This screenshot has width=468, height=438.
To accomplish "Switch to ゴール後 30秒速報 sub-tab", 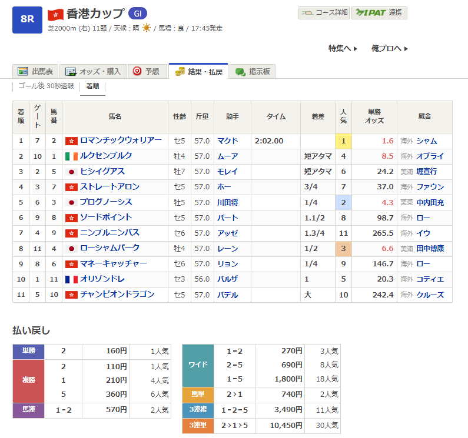I will click(46, 86).
